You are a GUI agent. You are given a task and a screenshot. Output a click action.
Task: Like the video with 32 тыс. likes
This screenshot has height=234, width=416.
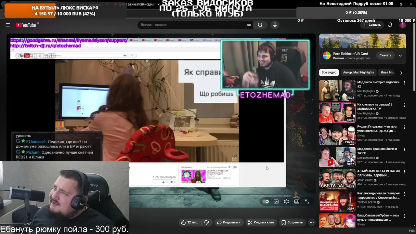pyautogui.click(x=189, y=222)
